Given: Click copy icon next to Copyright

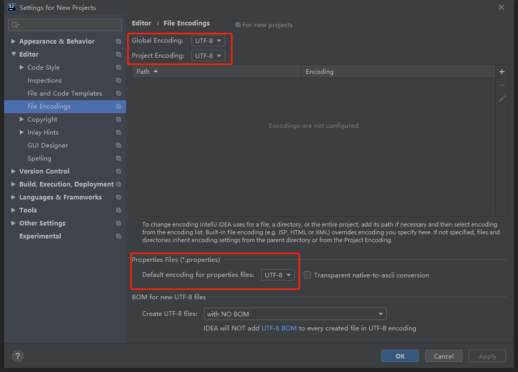Looking at the screenshot, I should click(118, 119).
